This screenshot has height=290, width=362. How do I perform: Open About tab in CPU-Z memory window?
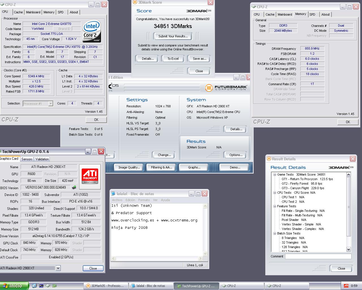point(326,14)
